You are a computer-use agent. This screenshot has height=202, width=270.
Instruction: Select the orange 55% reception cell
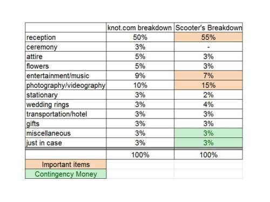(208, 37)
